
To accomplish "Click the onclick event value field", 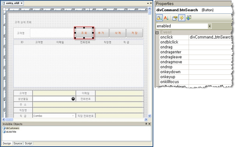I will pyautogui.click(x=210, y=37).
